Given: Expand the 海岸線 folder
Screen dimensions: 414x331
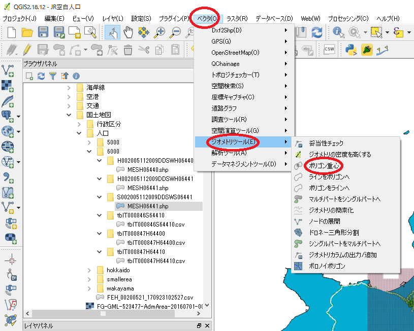Looking at the screenshot, I should click(69, 88).
